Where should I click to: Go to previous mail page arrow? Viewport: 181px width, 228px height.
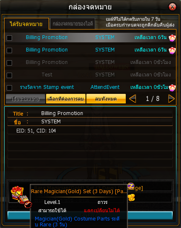[132, 99]
